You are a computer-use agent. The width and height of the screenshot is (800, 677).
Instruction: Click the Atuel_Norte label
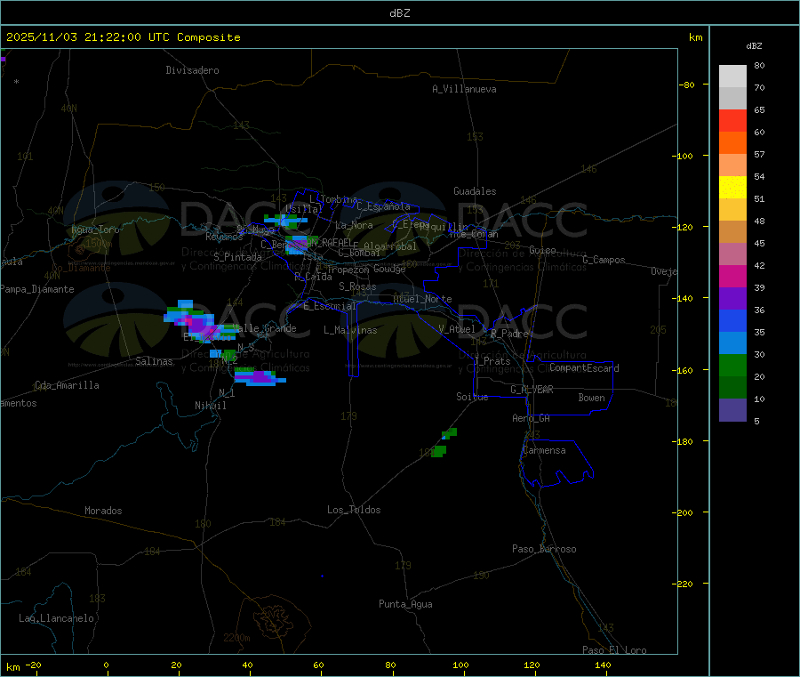click(422, 299)
